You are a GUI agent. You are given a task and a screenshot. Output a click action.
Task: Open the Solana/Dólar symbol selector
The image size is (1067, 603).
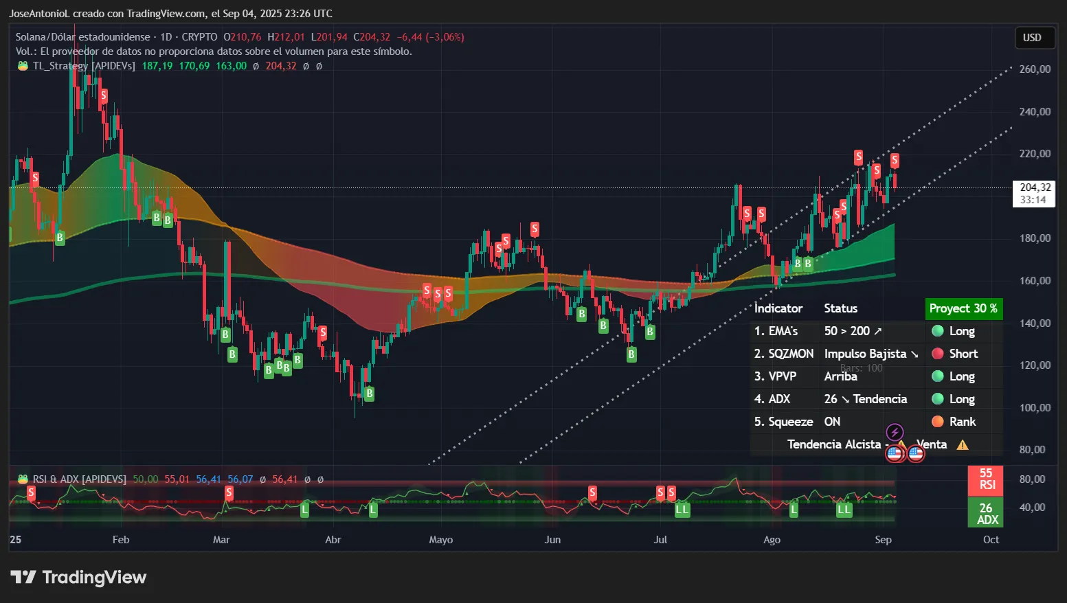tap(82, 37)
